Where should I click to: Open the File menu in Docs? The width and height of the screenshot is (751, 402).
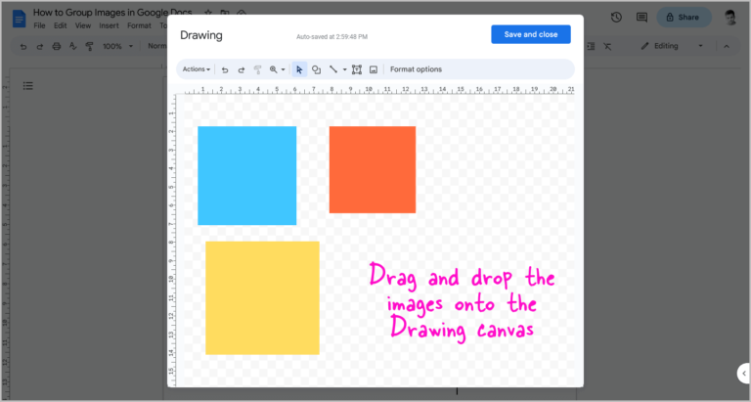click(x=39, y=25)
